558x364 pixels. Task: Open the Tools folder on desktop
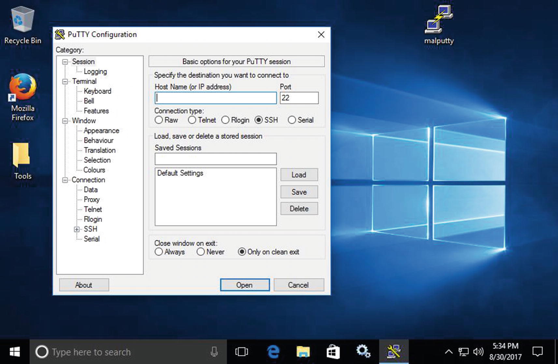(x=22, y=155)
